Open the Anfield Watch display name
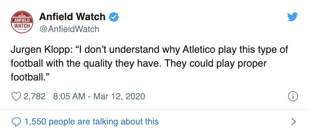Viewport: 310px width, 132px height. tap(73, 17)
